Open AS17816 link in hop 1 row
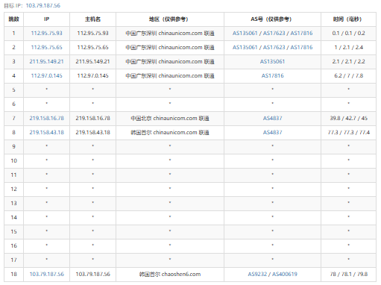This screenshot has height=285, width=381. tap(301, 33)
